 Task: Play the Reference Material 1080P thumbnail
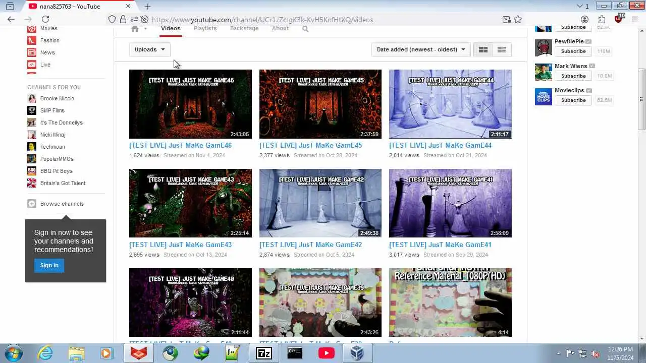450,302
